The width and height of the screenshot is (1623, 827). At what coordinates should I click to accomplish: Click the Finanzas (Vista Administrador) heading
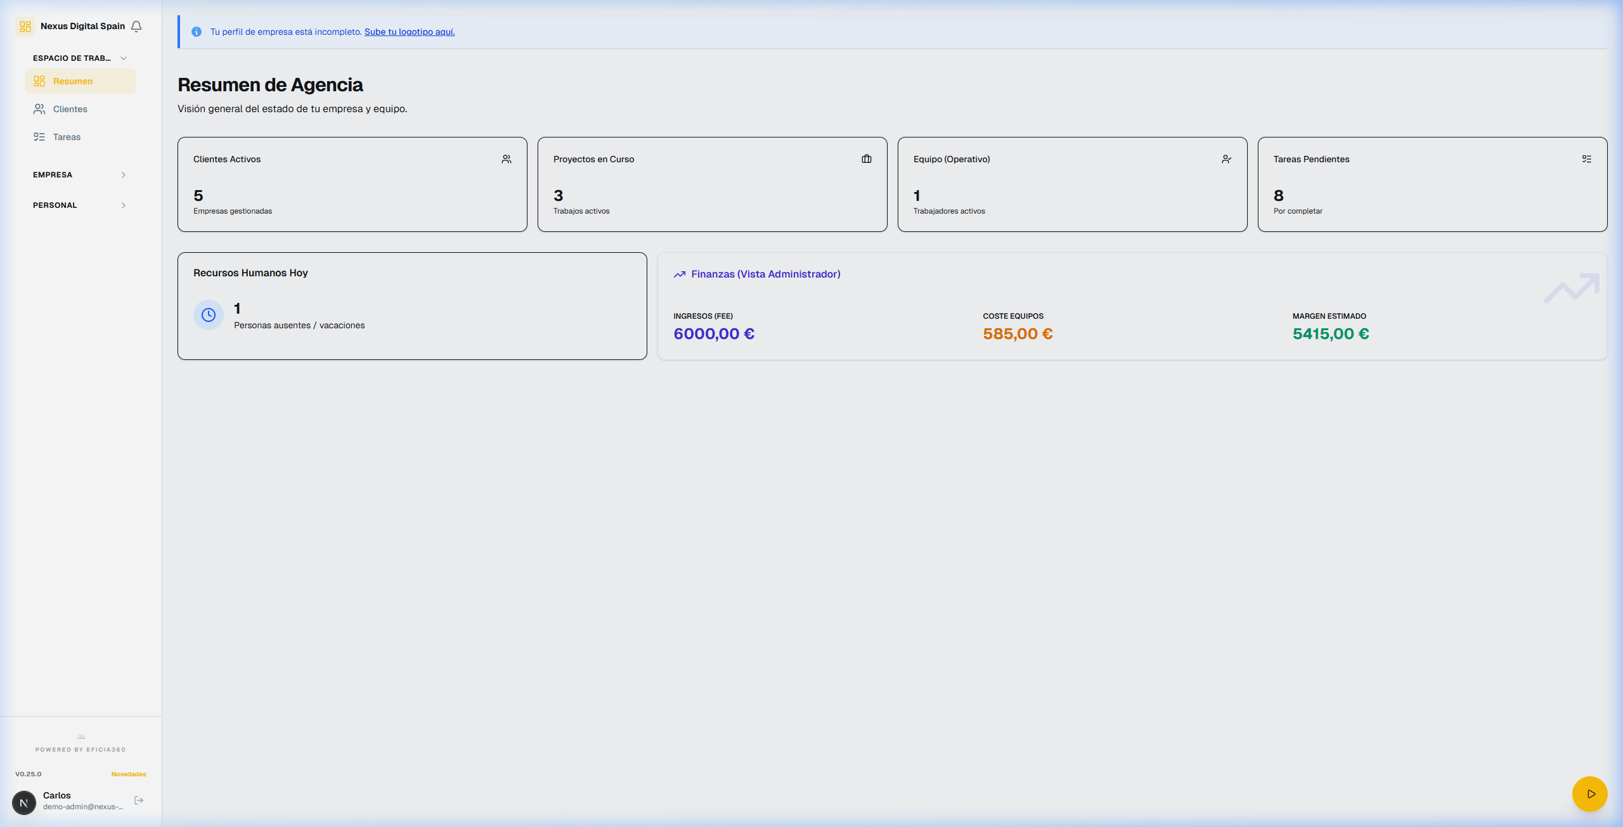click(x=766, y=274)
